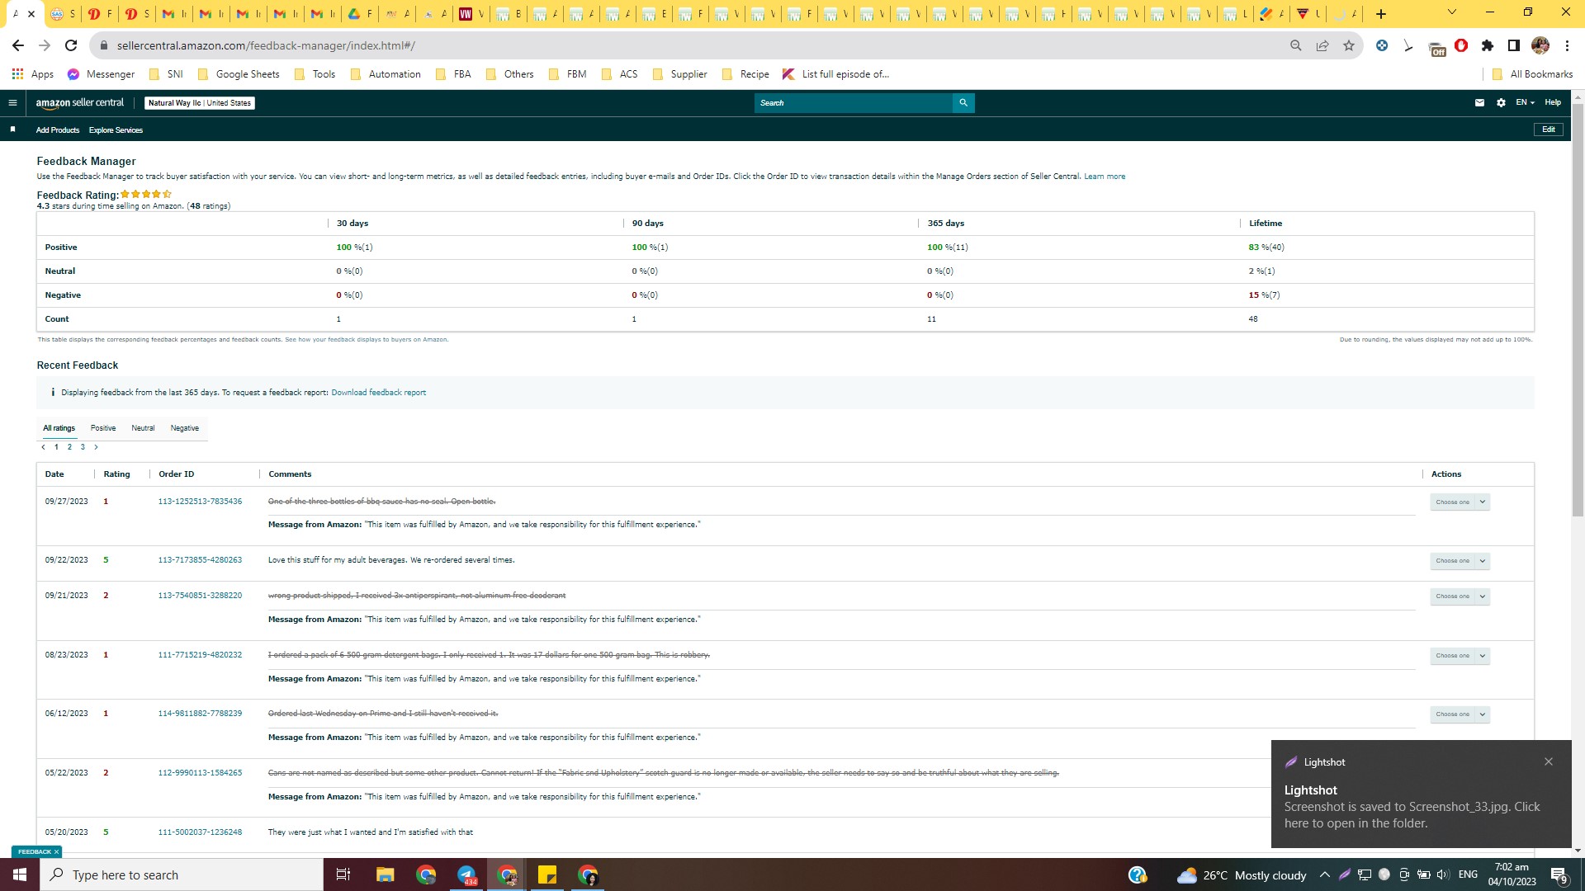This screenshot has height=891, width=1585.
Task: Reload the page with the refresh icon
Action: [71, 45]
